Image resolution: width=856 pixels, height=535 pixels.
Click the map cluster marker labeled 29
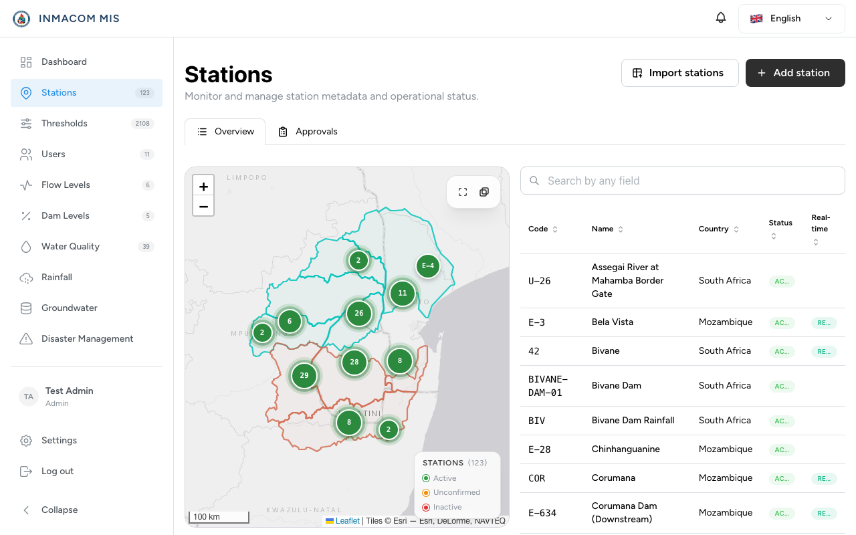coord(304,375)
